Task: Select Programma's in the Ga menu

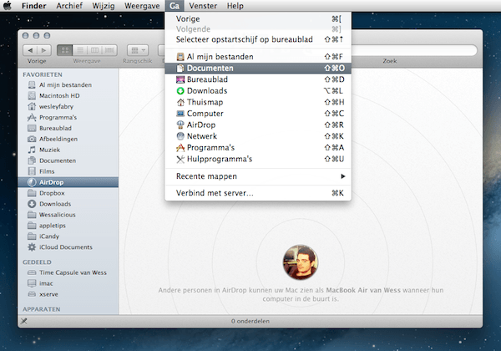Action: click(x=258, y=147)
